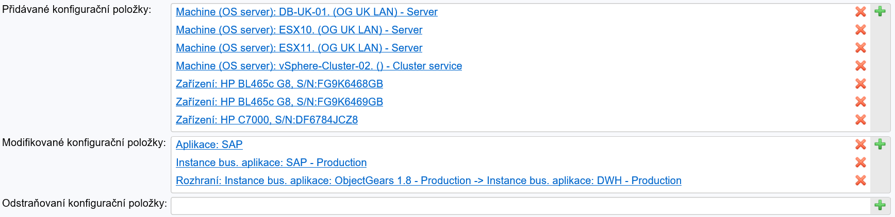Add item to Přidávané konfigurační položky

[x=880, y=12]
